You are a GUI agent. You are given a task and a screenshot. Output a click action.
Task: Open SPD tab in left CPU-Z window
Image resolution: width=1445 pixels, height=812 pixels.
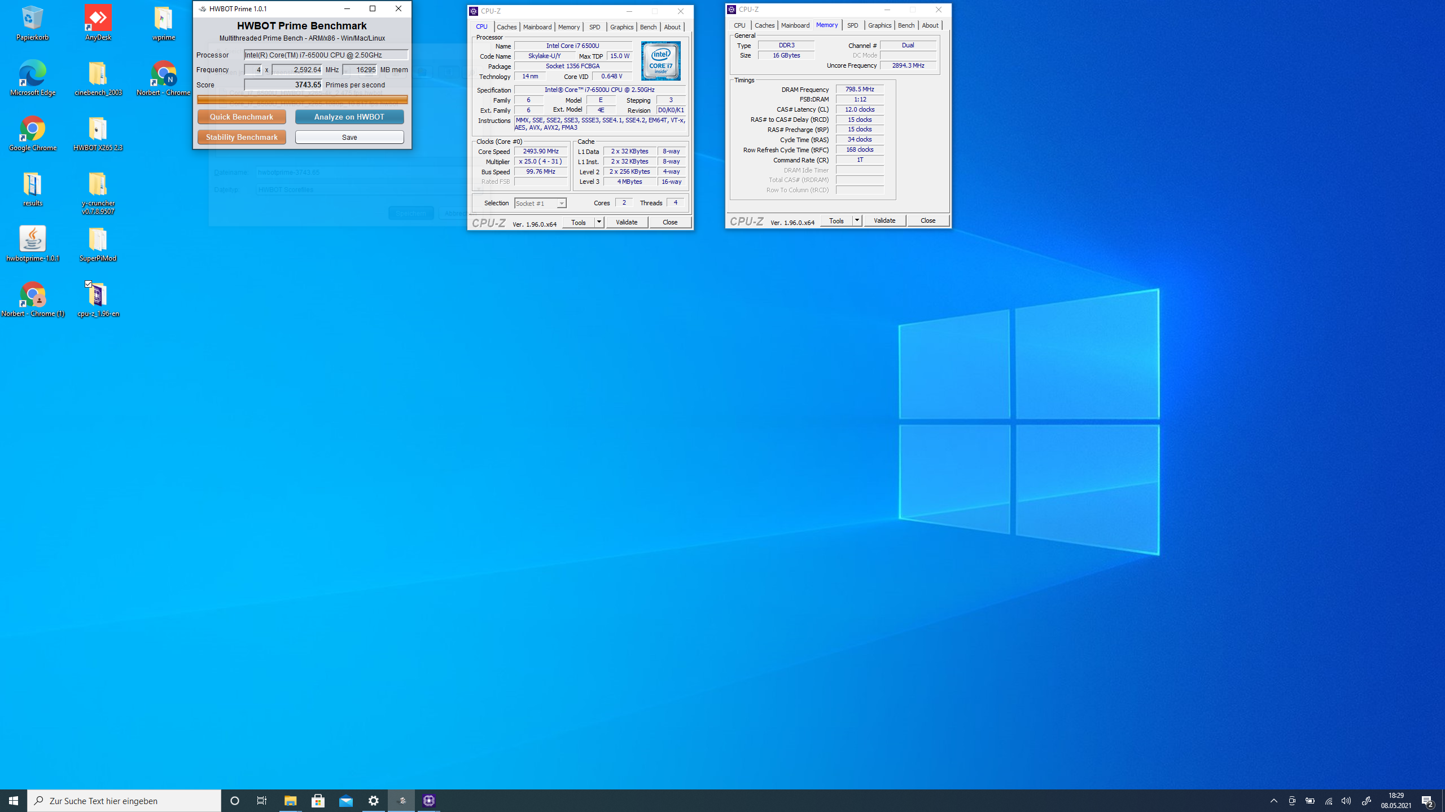point(594,27)
